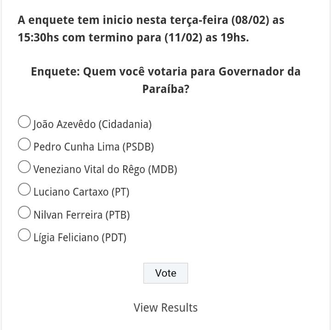Screen dimensions: 331x330
Task: Pick the Veneziano Vital do Rêgo radio option
Action: (24, 167)
